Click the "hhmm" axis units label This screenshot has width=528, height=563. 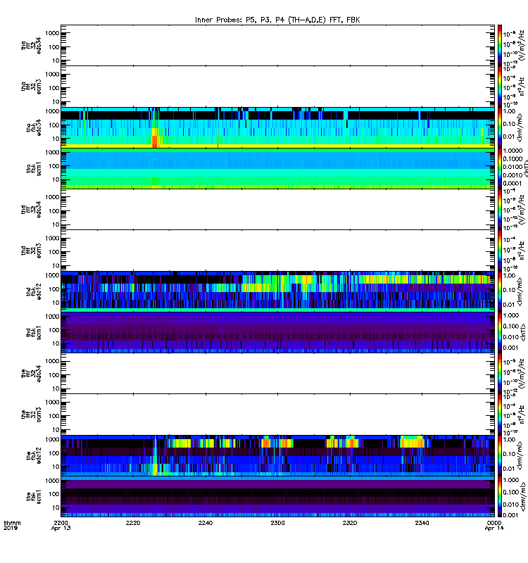[12, 523]
